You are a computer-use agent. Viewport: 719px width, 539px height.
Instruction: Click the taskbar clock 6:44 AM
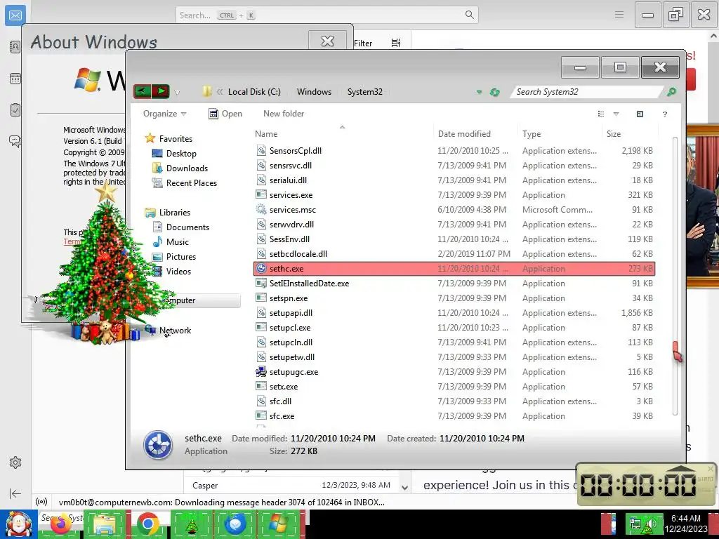[x=686, y=524]
